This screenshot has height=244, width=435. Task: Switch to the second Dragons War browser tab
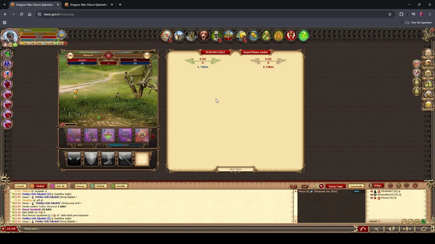89,5
